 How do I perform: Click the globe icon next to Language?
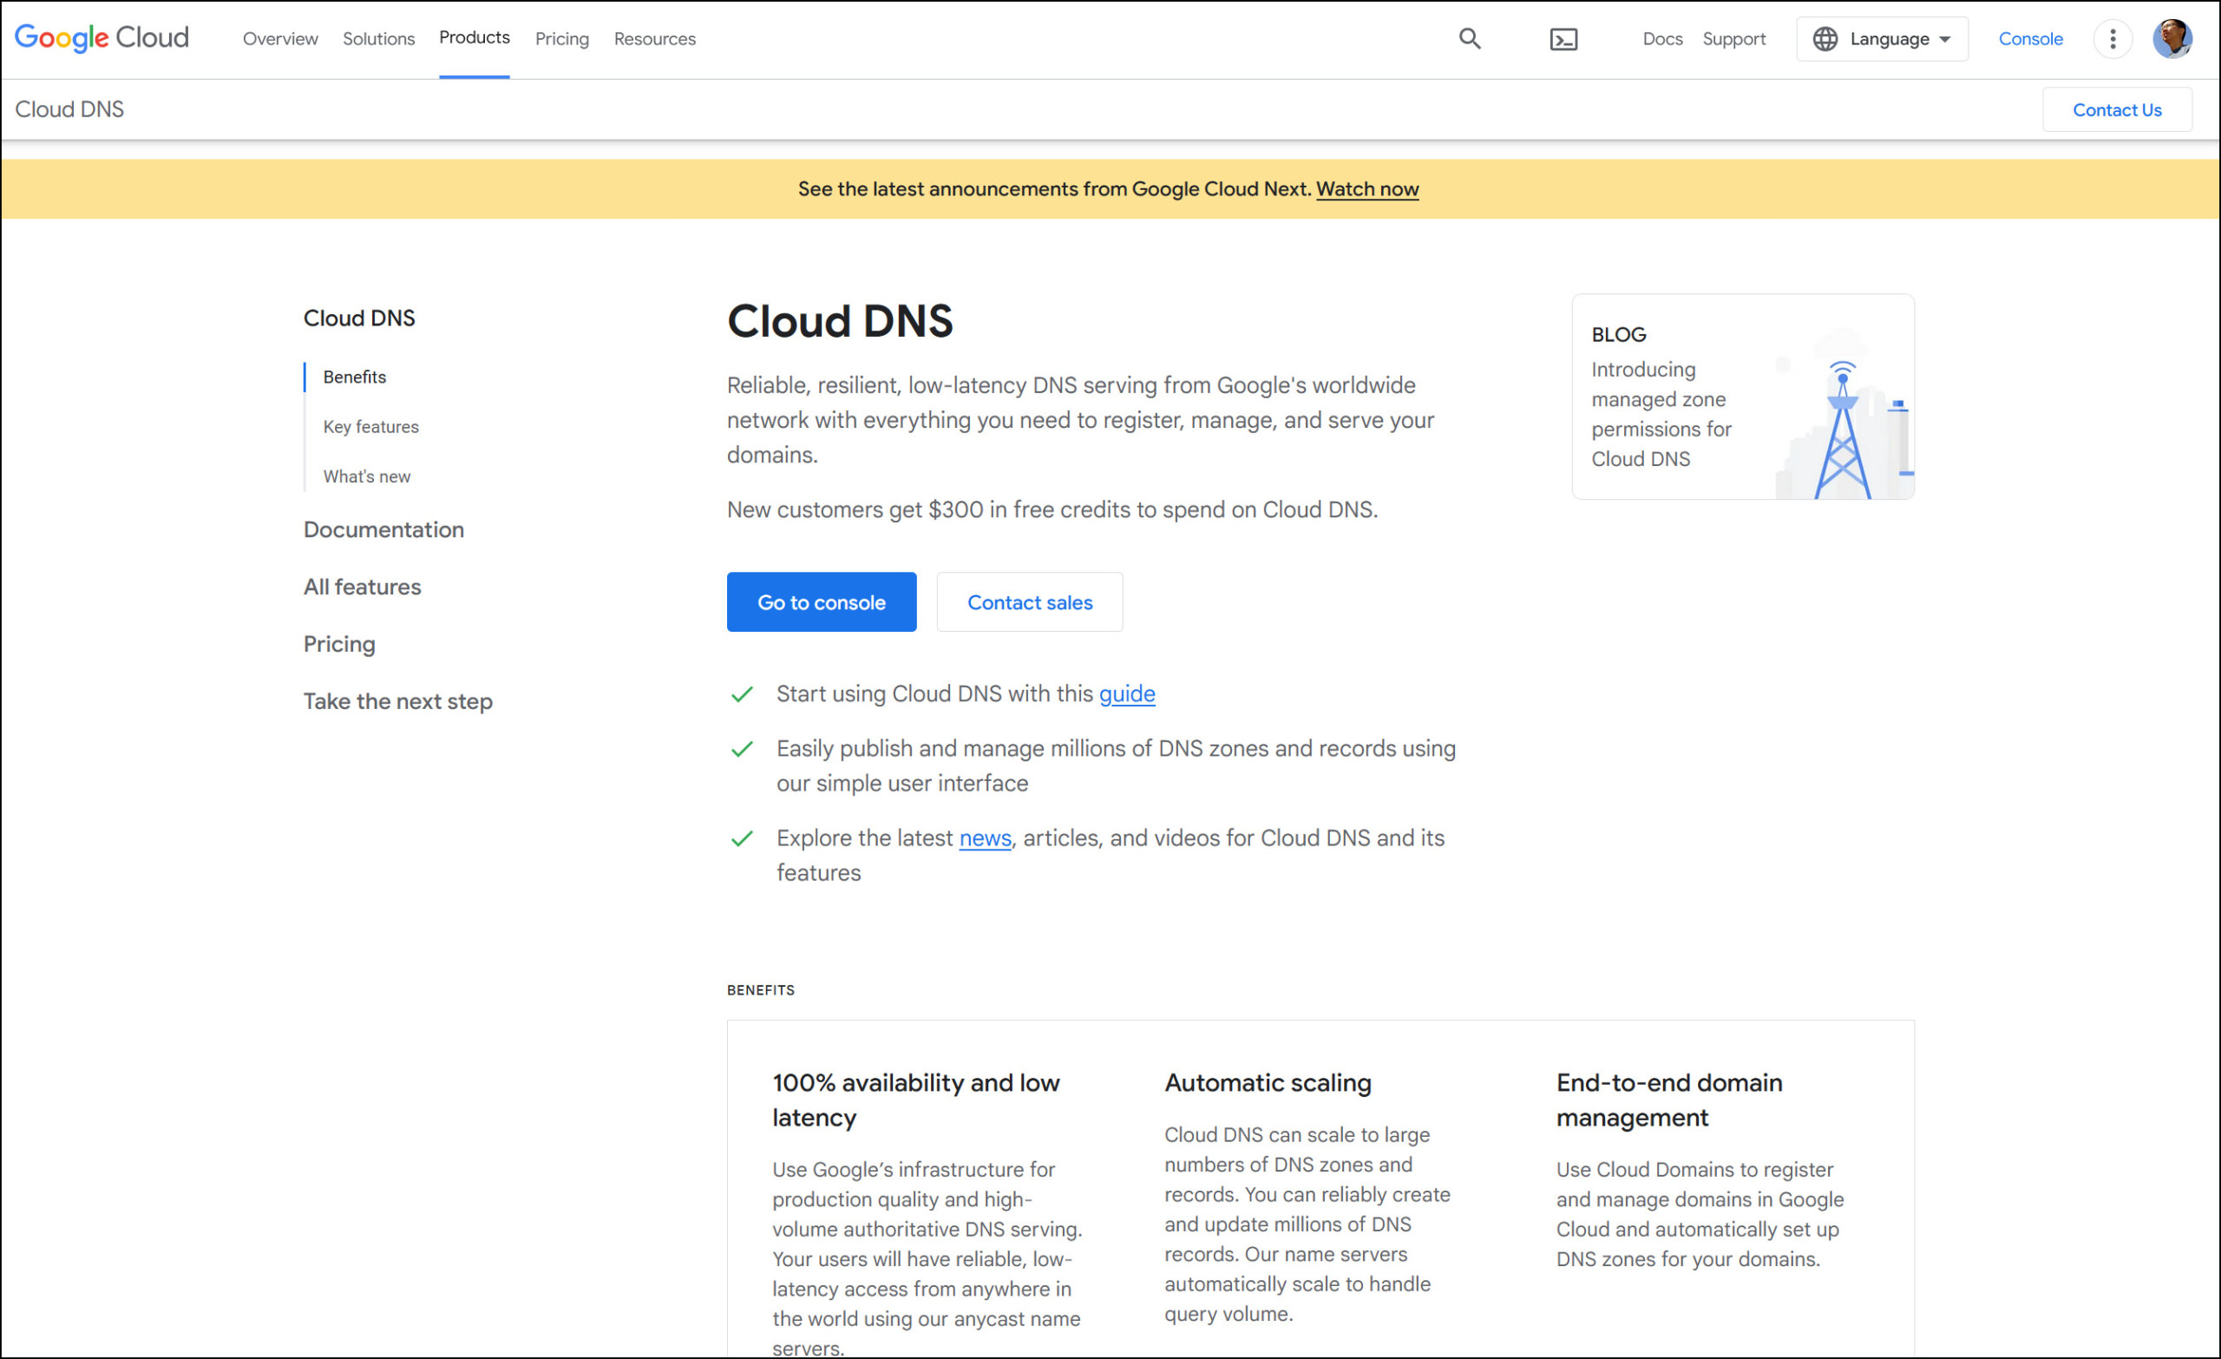[x=1825, y=39]
